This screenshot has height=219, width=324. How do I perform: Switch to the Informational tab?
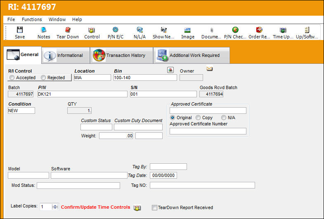coord(66,55)
